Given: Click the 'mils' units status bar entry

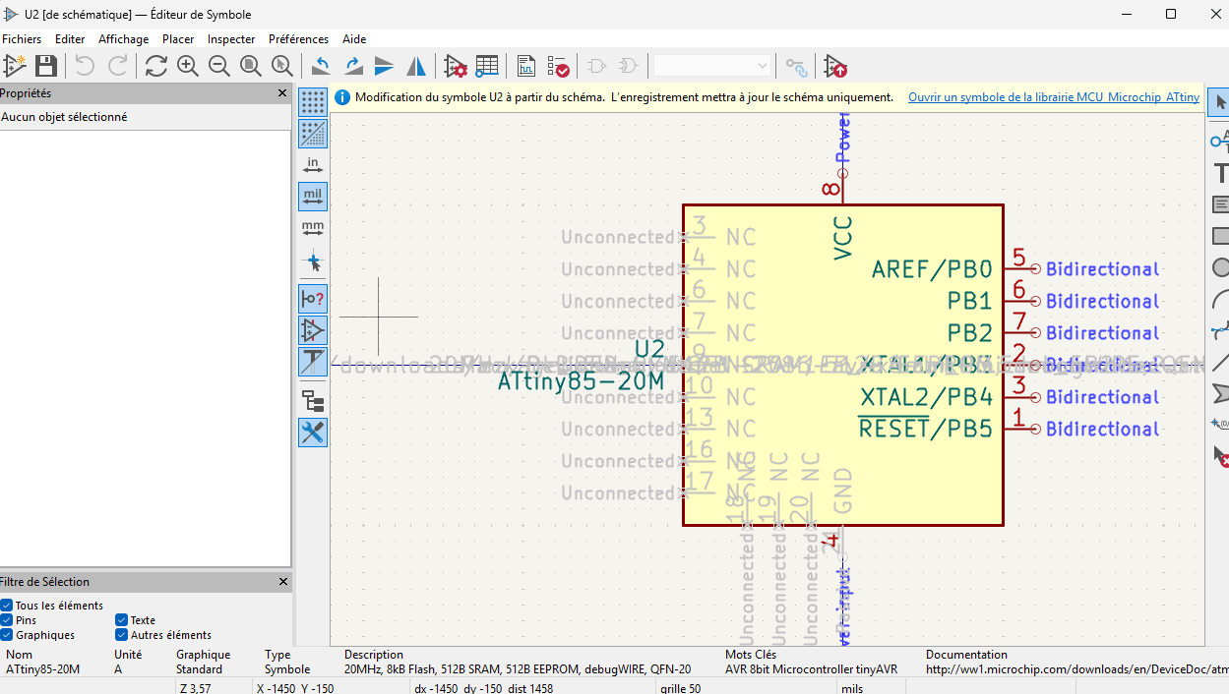Looking at the screenshot, I should click(x=852, y=688).
